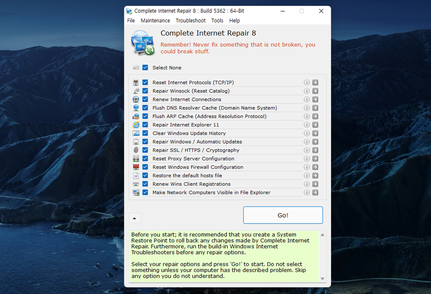431x294 pixels.
Task: Click info icon for Make Network Computers Visible
Action: point(307,192)
